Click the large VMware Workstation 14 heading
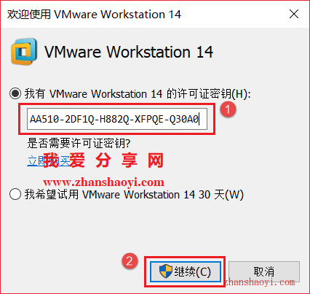Screen dimensions: 310x294 click(129, 52)
